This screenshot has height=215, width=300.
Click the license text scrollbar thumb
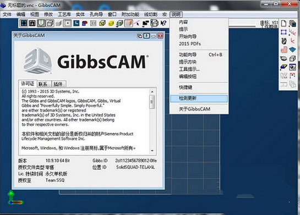[152, 102]
